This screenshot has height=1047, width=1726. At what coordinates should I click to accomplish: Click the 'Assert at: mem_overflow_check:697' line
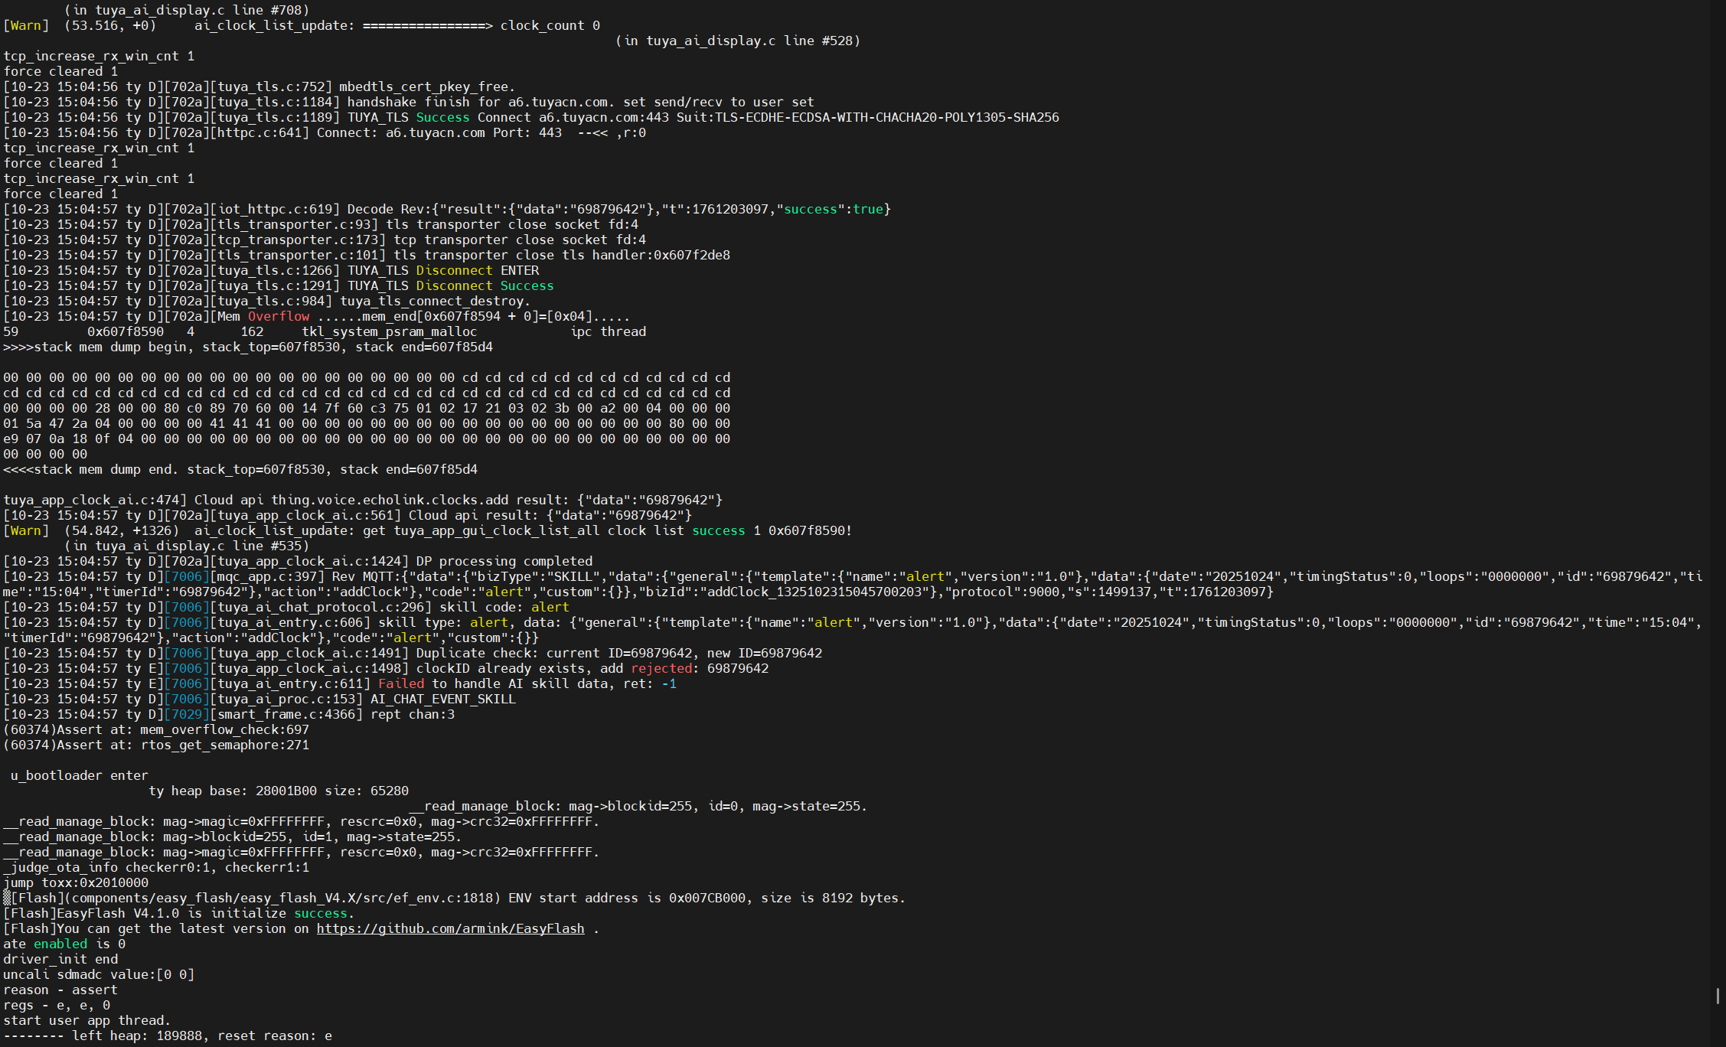click(157, 729)
